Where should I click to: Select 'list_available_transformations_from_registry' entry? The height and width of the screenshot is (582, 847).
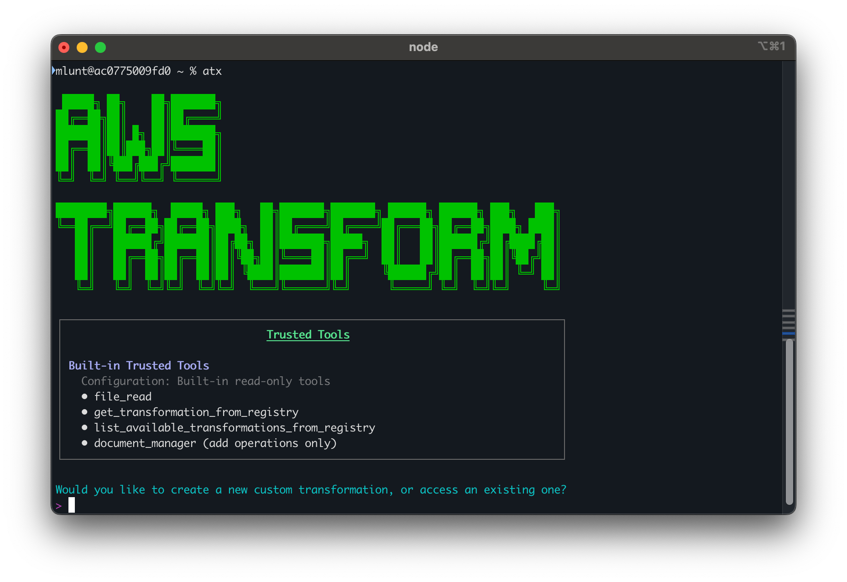(235, 428)
